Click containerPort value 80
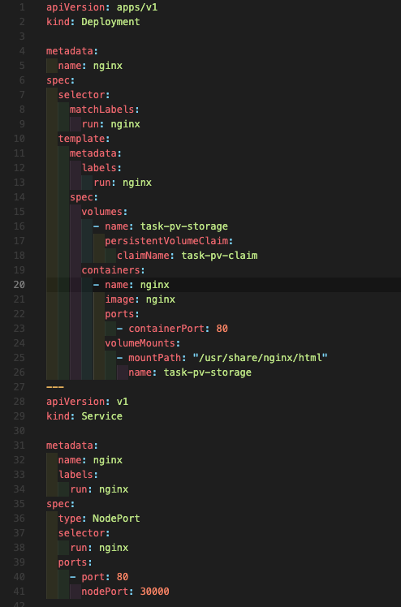The image size is (401, 607). coord(222,329)
